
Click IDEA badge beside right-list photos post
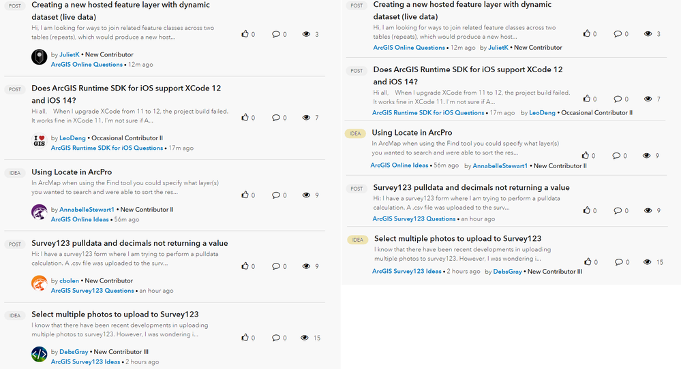point(357,240)
